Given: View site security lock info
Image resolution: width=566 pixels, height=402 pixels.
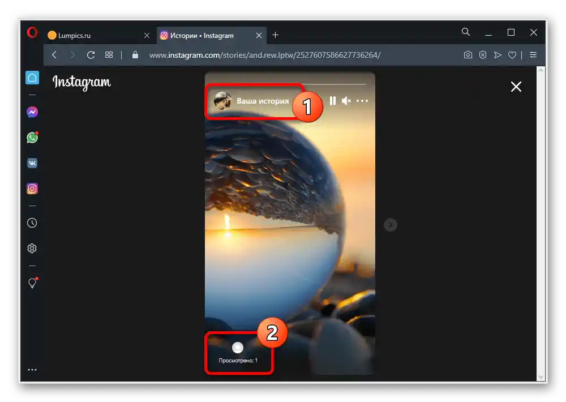Looking at the screenshot, I should pos(135,55).
